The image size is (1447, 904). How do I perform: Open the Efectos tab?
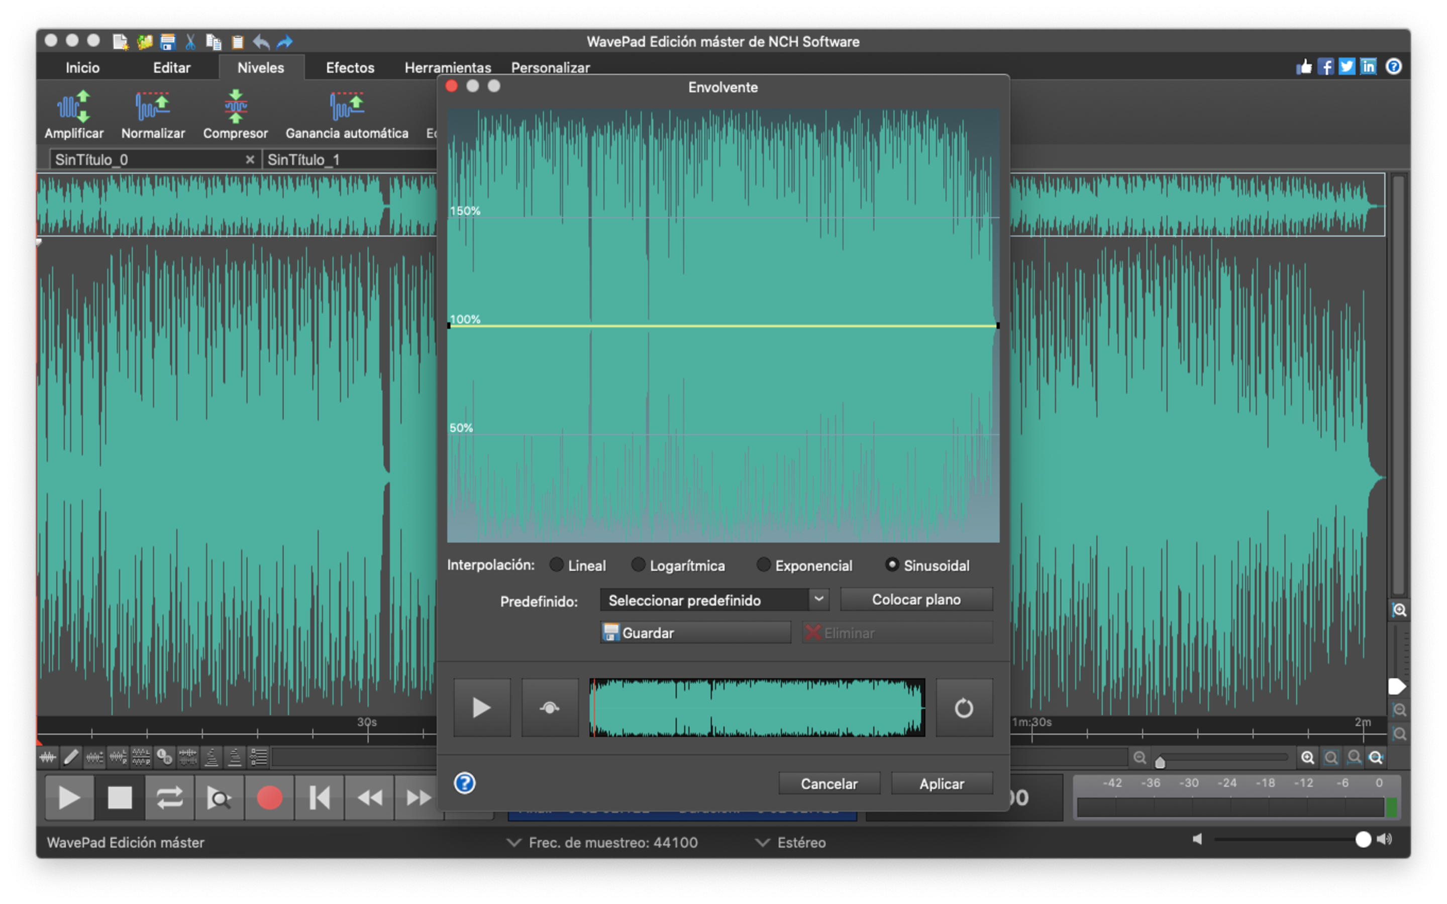click(350, 68)
